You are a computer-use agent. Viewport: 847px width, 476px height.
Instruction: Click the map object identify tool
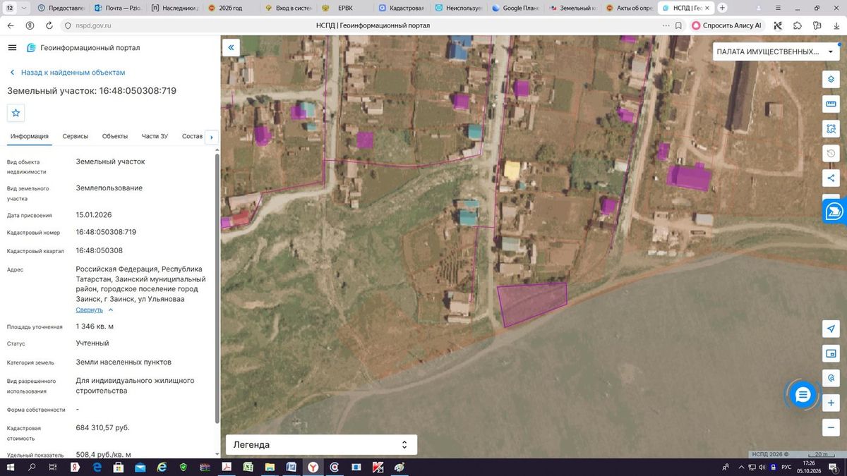(x=831, y=377)
